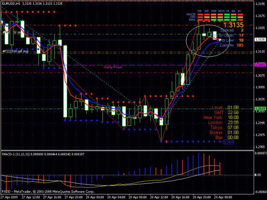Click the 1.3075 price axis label
Screen dimensions: 267x200
pos(260,75)
